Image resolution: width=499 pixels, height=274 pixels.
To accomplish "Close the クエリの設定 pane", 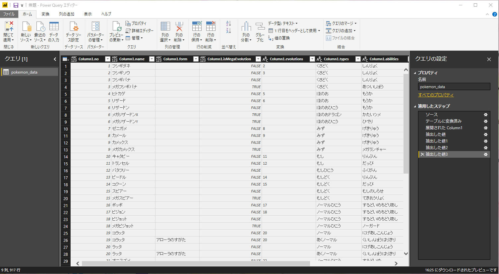I will 489,59.
